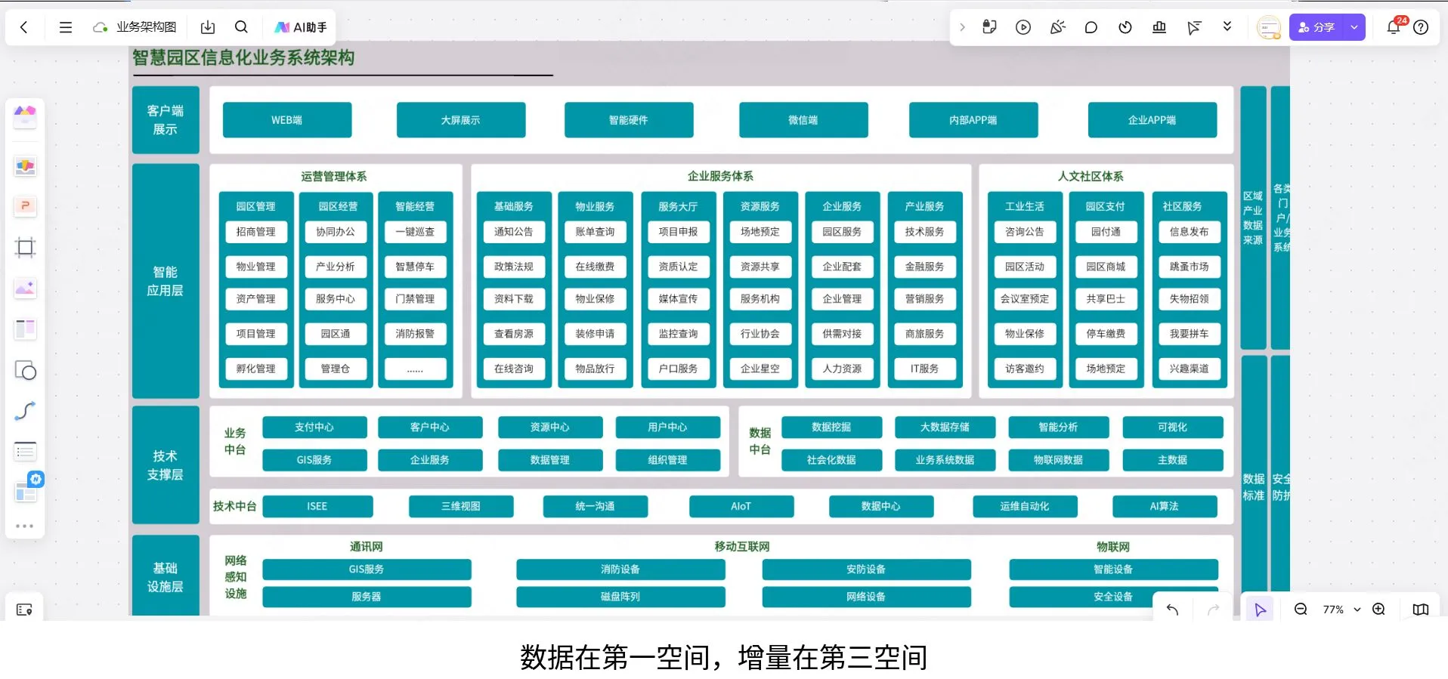This screenshot has width=1448, height=679.
Task: Expand more toolbar options double chevron
Action: point(1227,26)
